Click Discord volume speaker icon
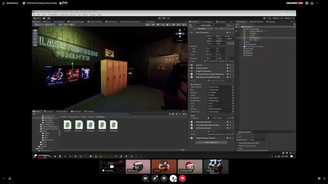328x184 pixels. (319, 179)
